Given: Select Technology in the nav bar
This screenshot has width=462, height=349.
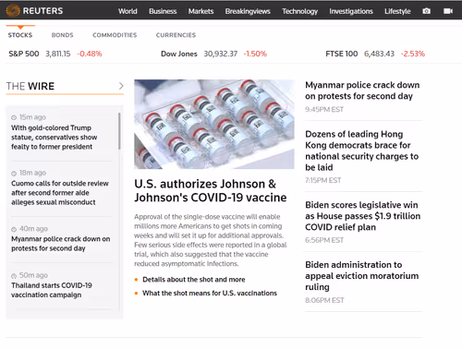Looking at the screenshot, I should point(299,11).
